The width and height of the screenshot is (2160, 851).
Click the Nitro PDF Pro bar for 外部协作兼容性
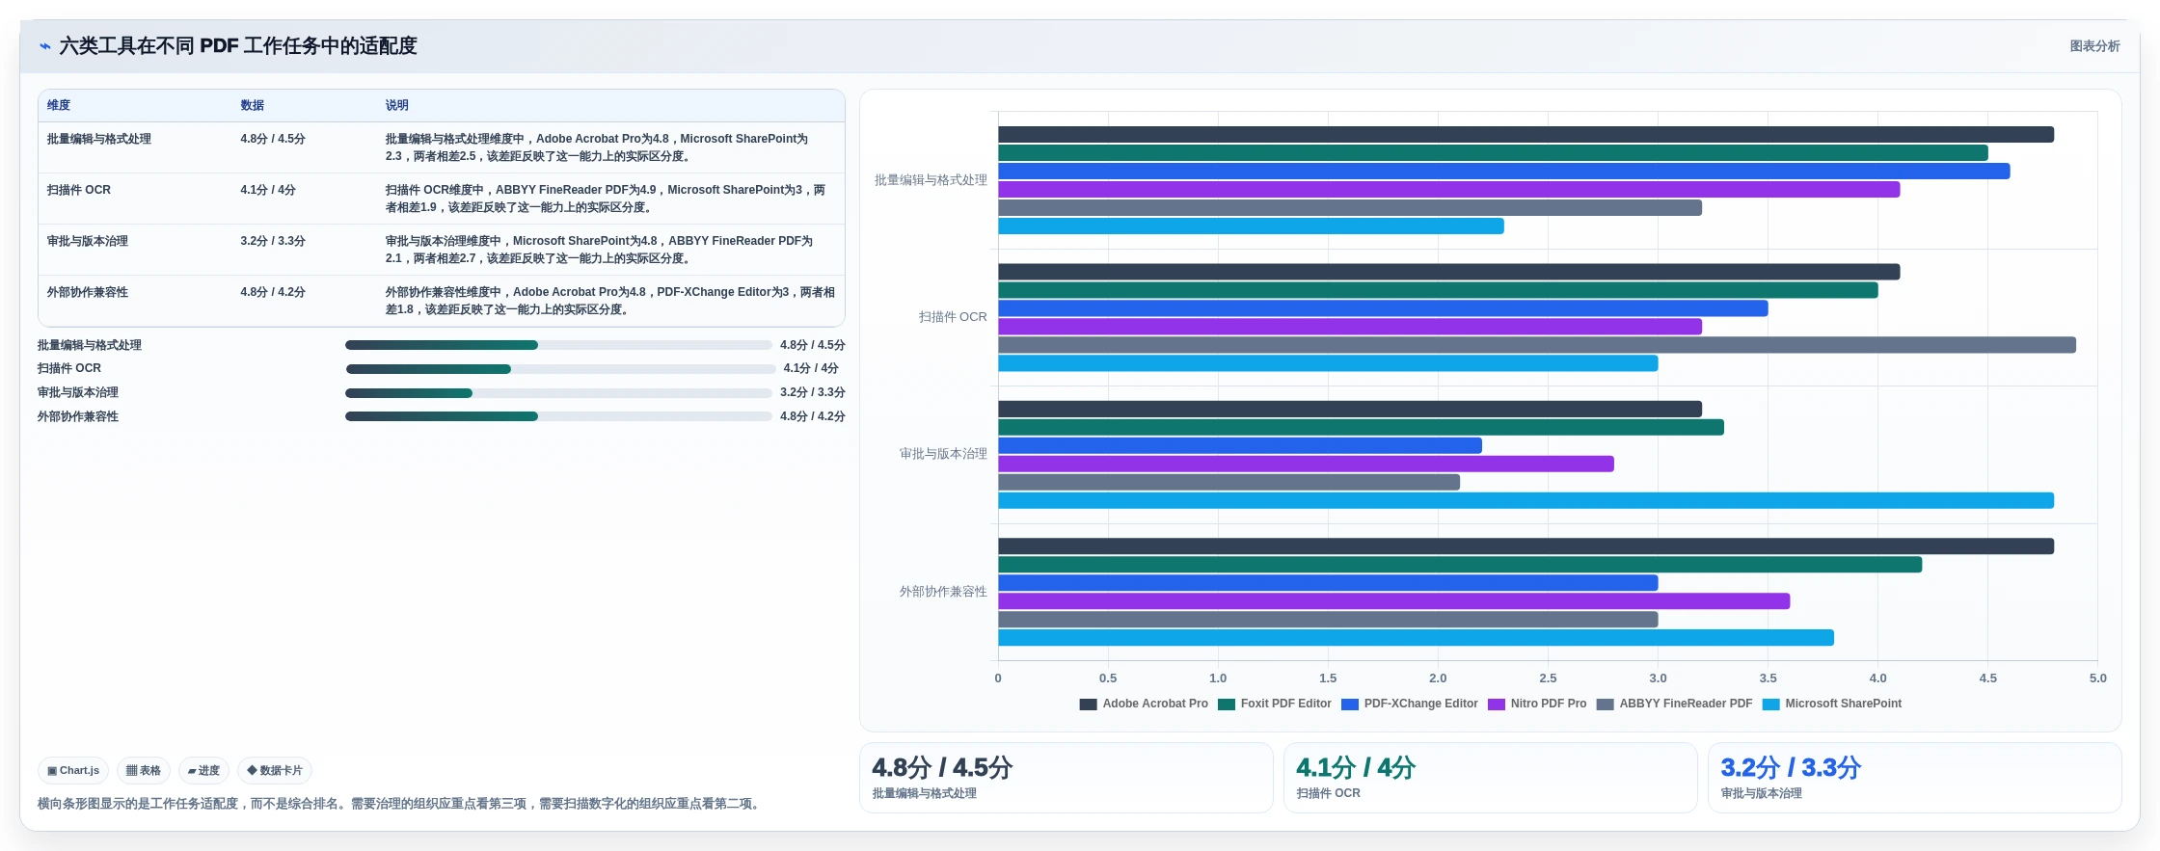click(x=1393, y=601)
